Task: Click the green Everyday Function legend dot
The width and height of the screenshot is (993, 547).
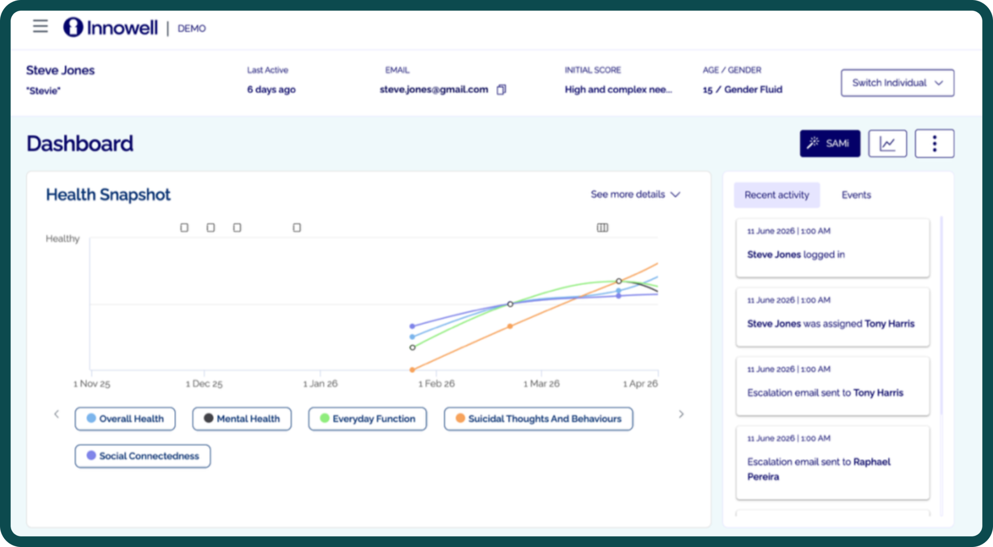Action: click(x=325, y=418)
